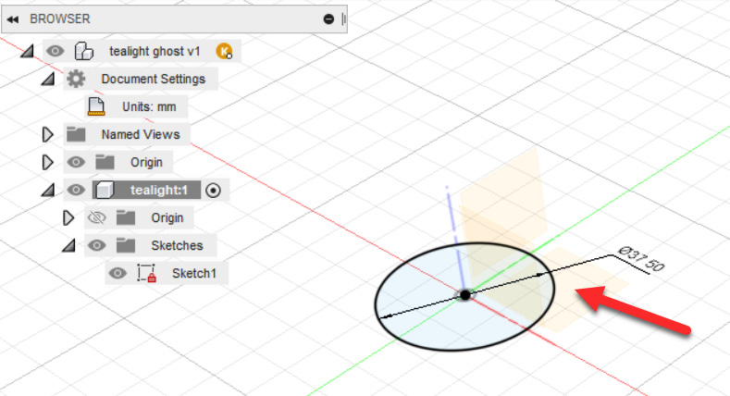Screen dimensions: 730x396
Task: Expand the Origin folder under tealight:1
Action: [x=68, y=217]
